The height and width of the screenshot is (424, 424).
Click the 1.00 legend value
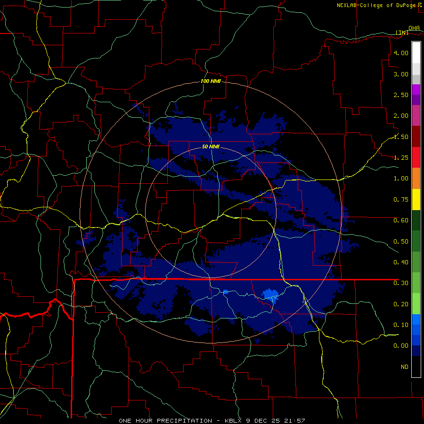point(401,179)
